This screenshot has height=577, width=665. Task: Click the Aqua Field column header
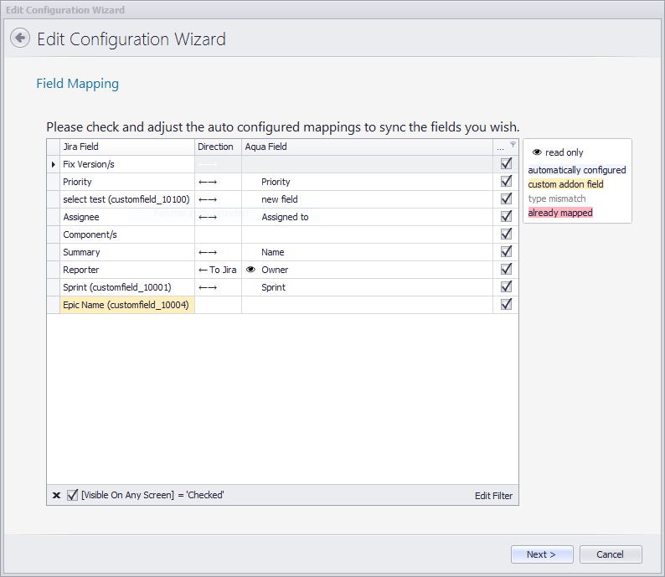pos(367,147)
